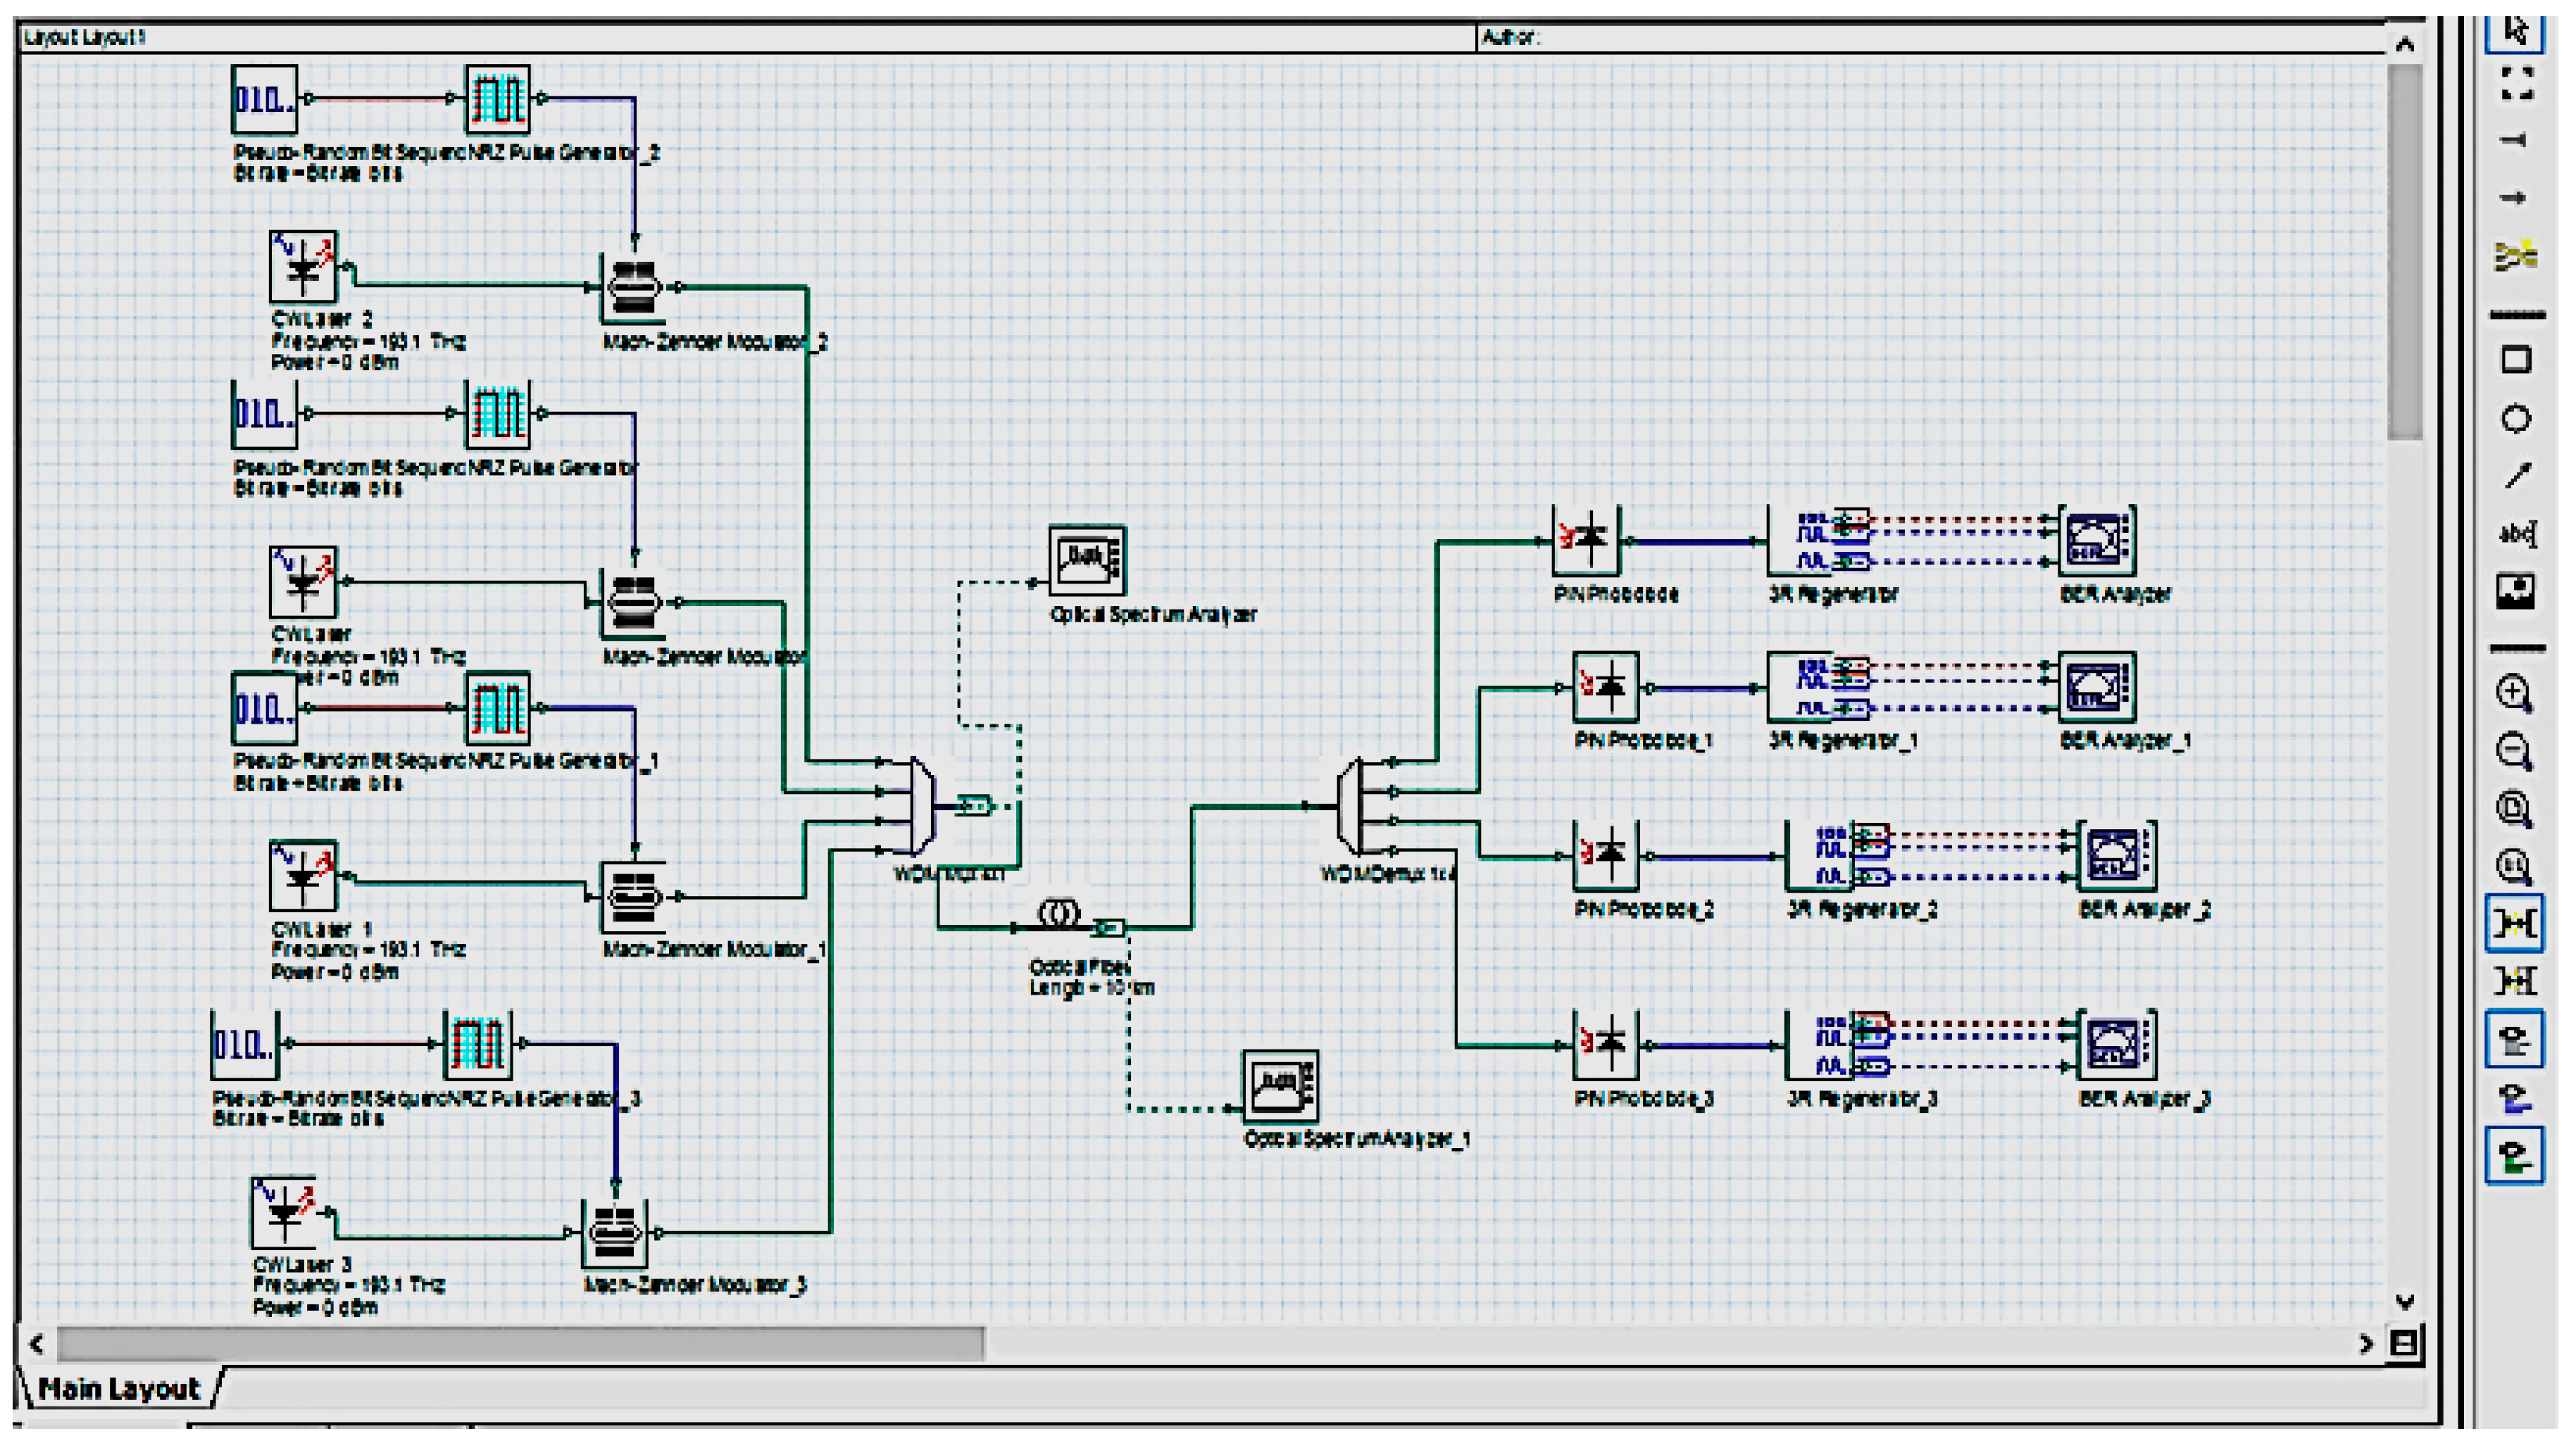Select the BER Analyzer_3 component
Screen dimensions: 2576x1443
(2116, 1045)
